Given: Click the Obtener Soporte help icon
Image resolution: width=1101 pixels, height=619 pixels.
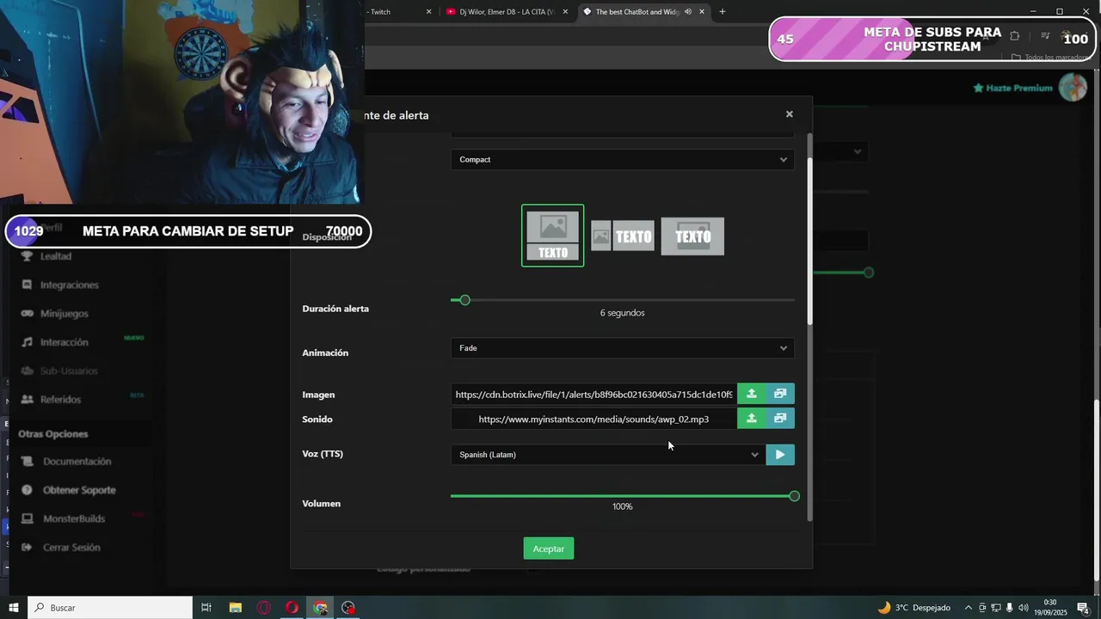Looking at the screenshot, I should [27, 490].
